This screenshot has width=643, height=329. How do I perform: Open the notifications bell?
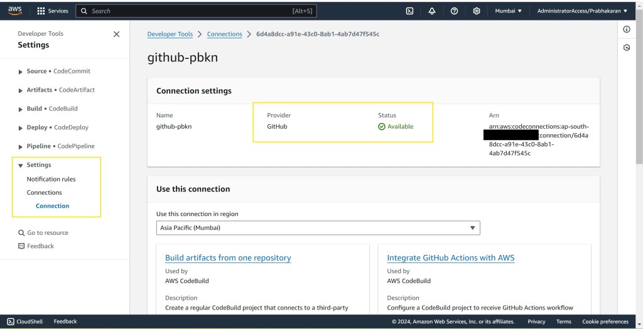click(432, 11)
